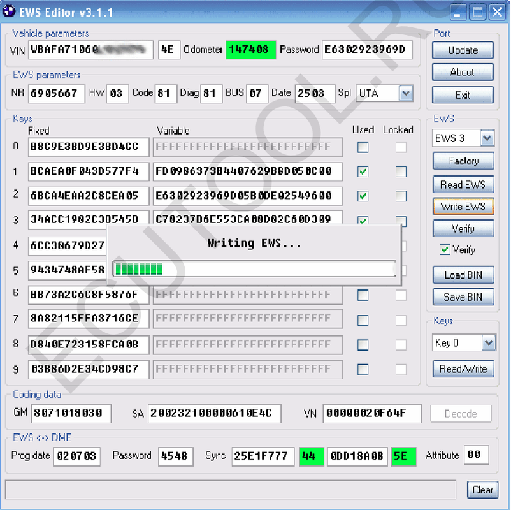
Task: Click the HW field 03
Action: (118, 94)
